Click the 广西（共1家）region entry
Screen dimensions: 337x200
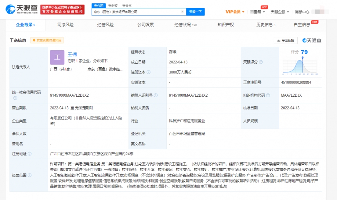(61, 69)
